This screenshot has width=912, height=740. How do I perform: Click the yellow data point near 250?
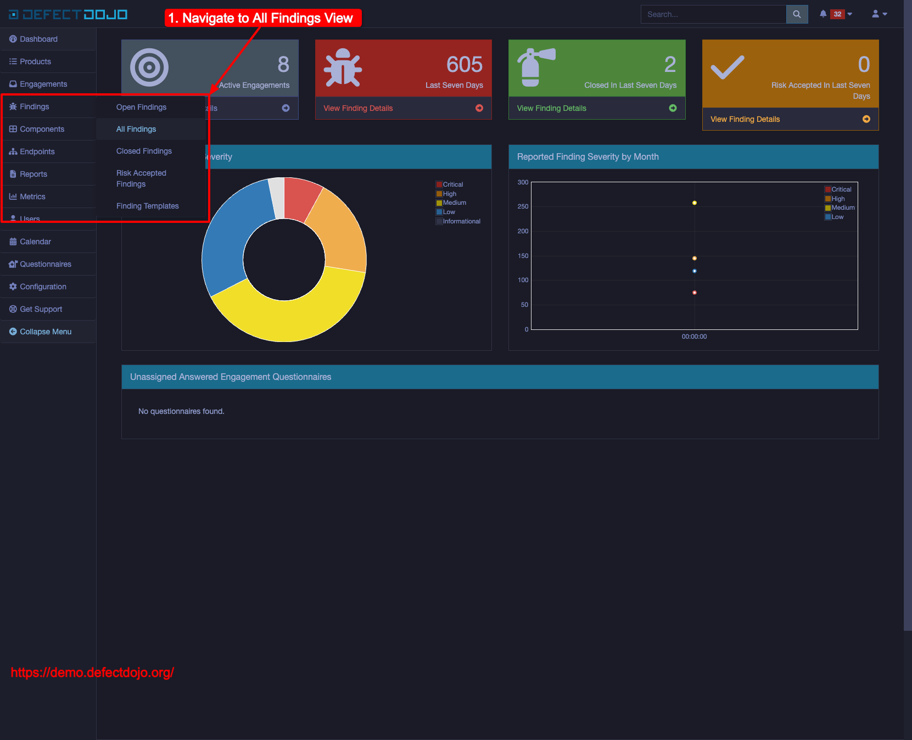click(695, 203)
